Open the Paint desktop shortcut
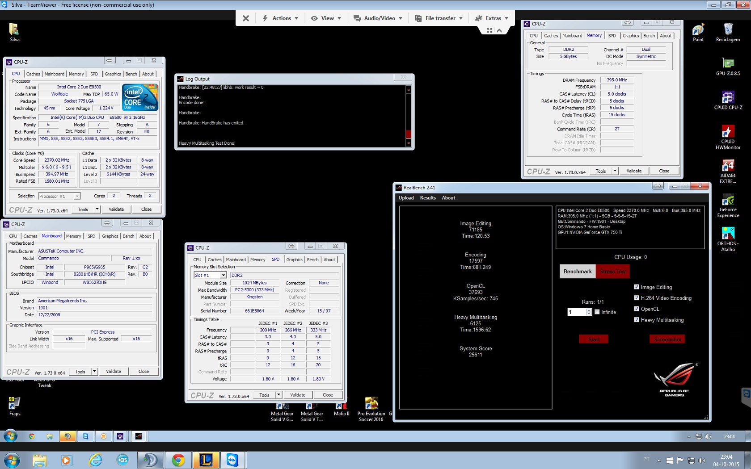This screenshot has width=751, height=469. [698, 32]
